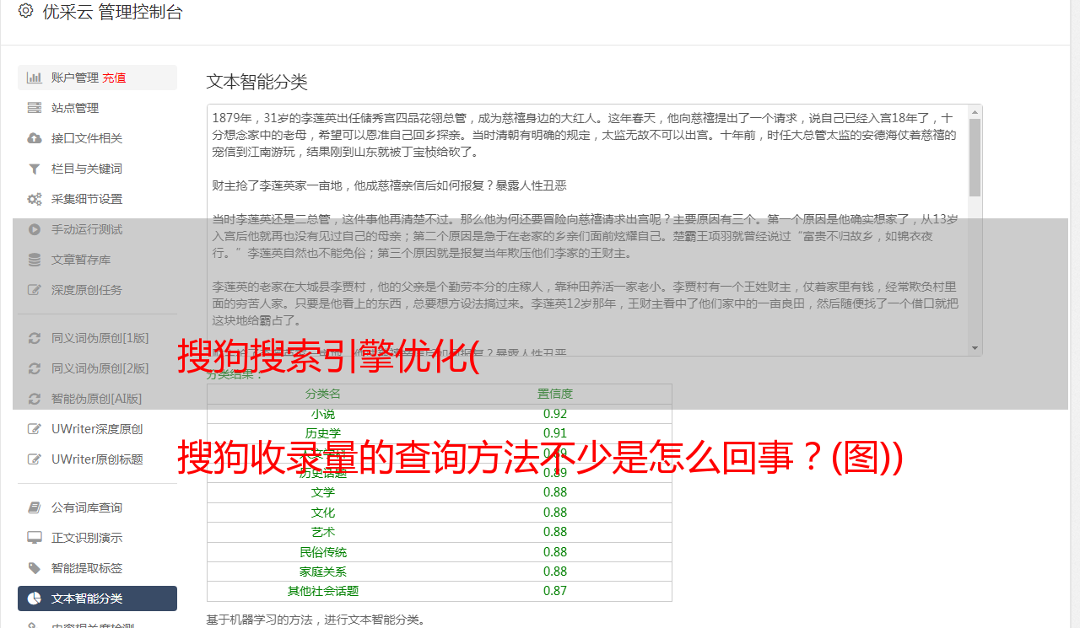
Task: Click the tag icon for 智能提取标签
Action: (34, 568)
